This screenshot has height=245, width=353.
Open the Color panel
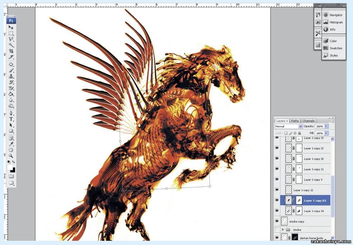click(333, 41)
